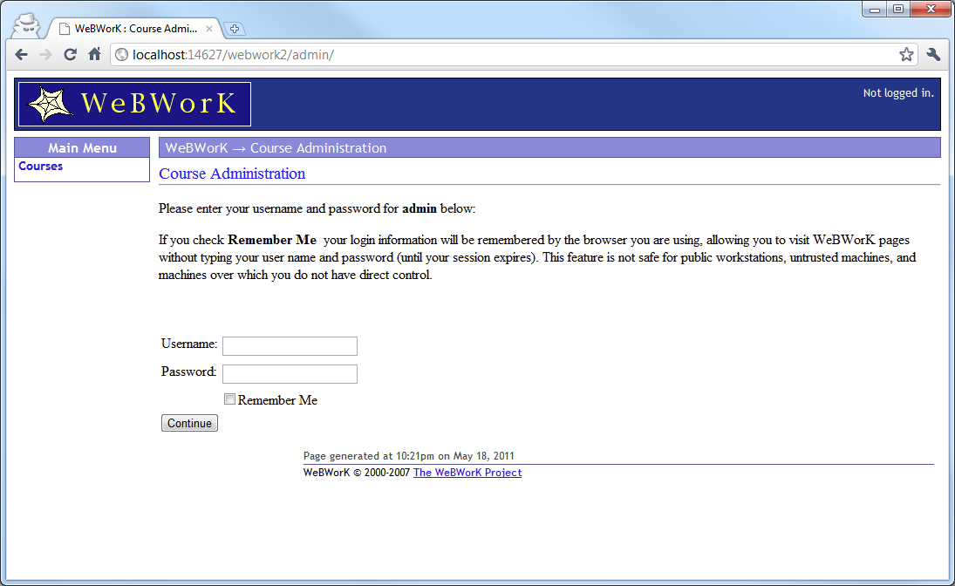Focus the address bar URL

[x=512, y=55]
